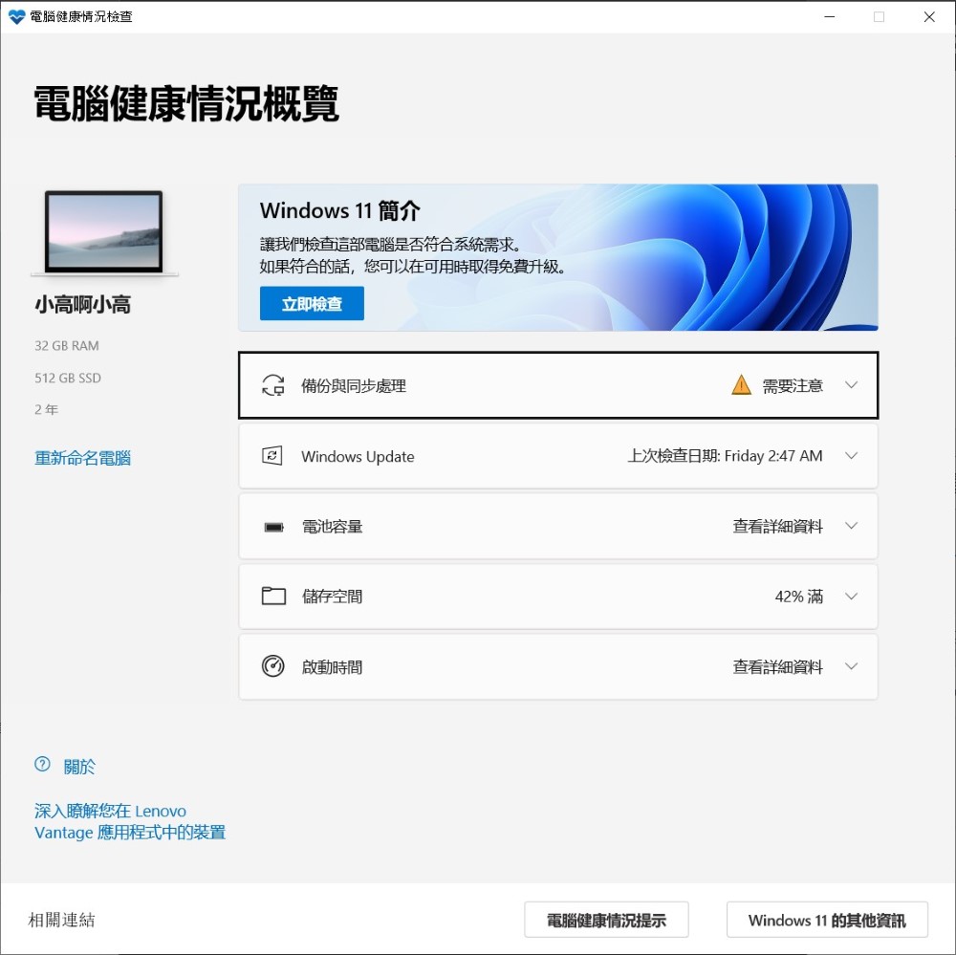Click the 2 年 device age text
The image size is (956, 955).
[x=46, y=409]
